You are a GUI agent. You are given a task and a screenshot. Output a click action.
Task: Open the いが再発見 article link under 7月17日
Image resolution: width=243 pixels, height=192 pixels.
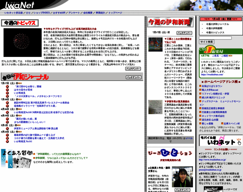point(20,93)
